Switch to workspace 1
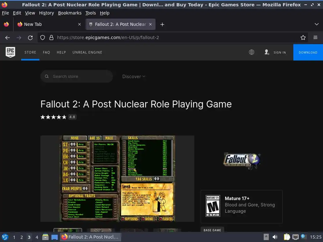The width and height of the screenshot is (323, 242). click(x=14, y=237)
